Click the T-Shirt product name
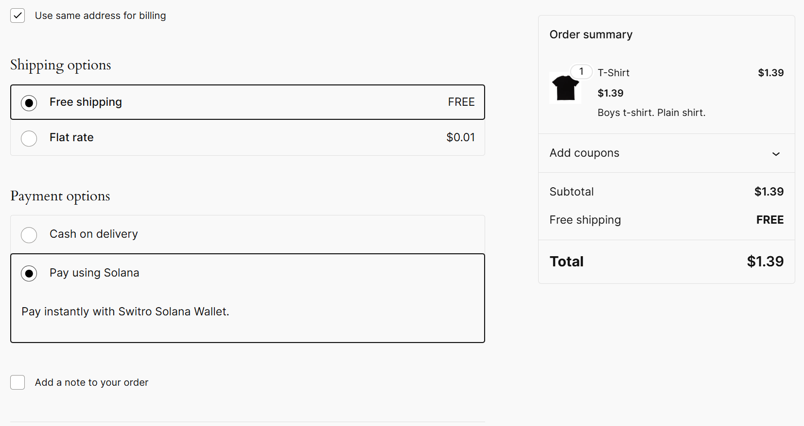 tap(613, 73)
